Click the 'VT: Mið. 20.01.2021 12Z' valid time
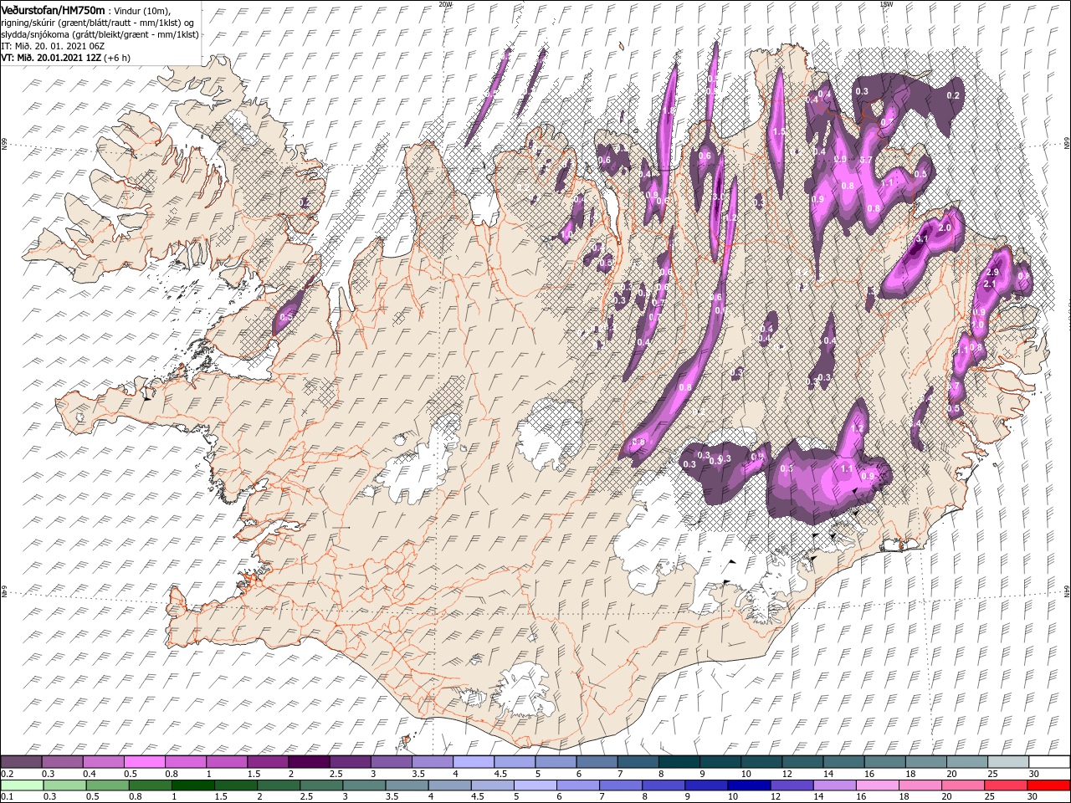 tap(51, 58)
